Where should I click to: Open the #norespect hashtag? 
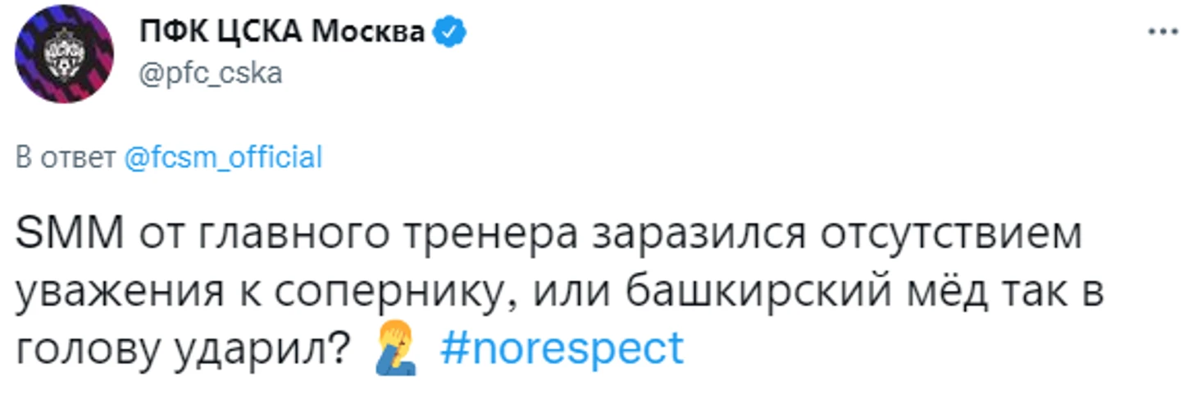tap(562, 350)
